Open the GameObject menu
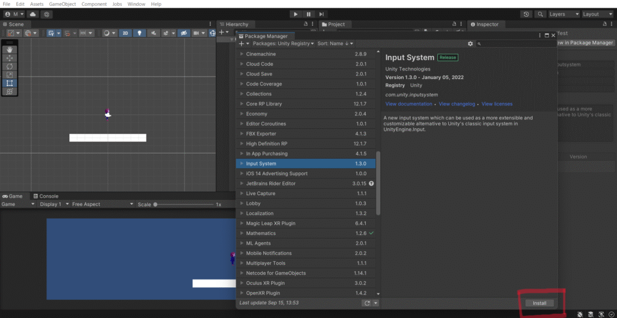The image size is (617, 318). tap(62, 4)
